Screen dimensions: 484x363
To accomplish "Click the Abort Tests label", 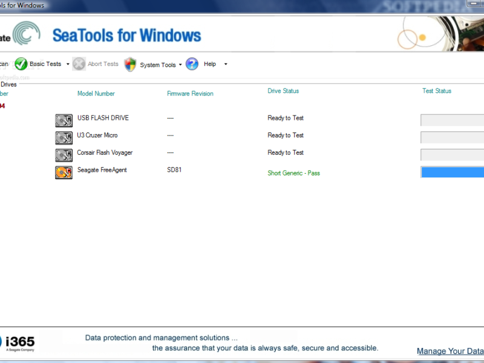I will coord(103,64).
